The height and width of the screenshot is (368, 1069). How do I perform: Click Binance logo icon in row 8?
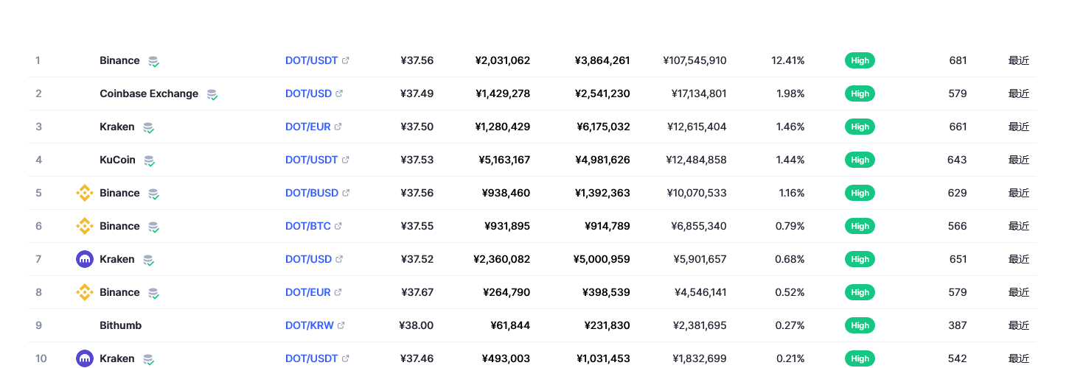click(85, 292)
